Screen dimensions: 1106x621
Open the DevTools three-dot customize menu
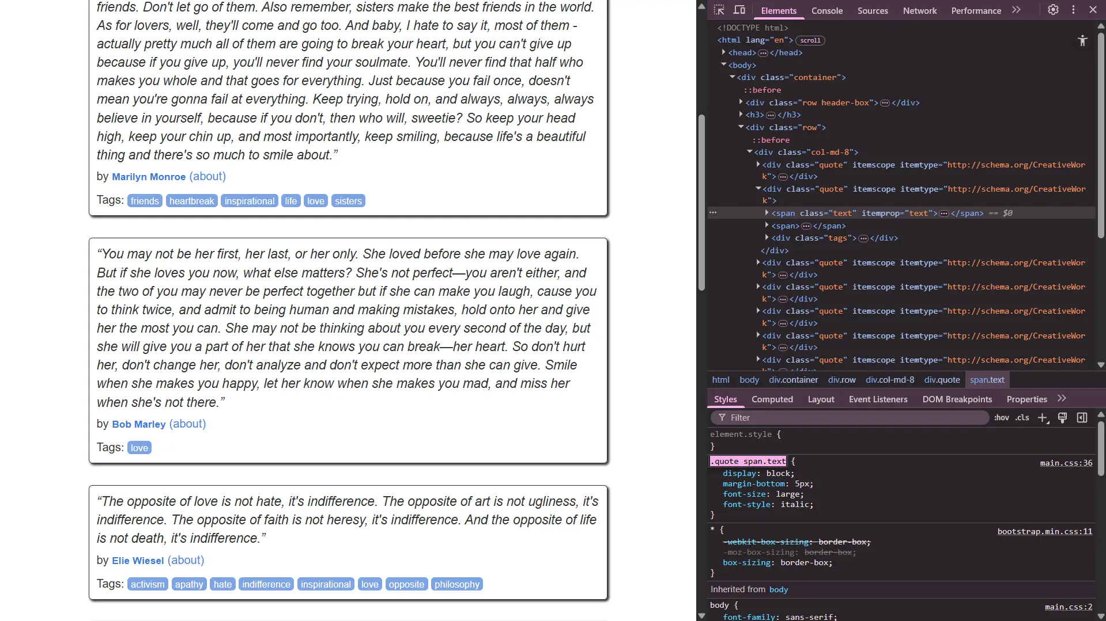tap(1073, 10)
